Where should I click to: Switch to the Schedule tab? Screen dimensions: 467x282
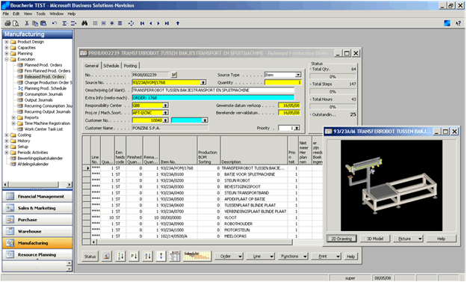(111, 66)
